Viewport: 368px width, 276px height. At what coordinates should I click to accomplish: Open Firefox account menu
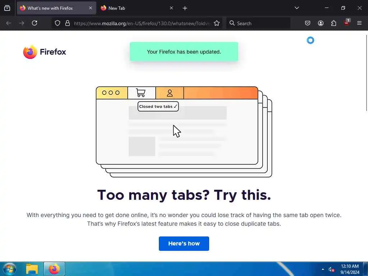pyautogui.click(x=321, y=23)
